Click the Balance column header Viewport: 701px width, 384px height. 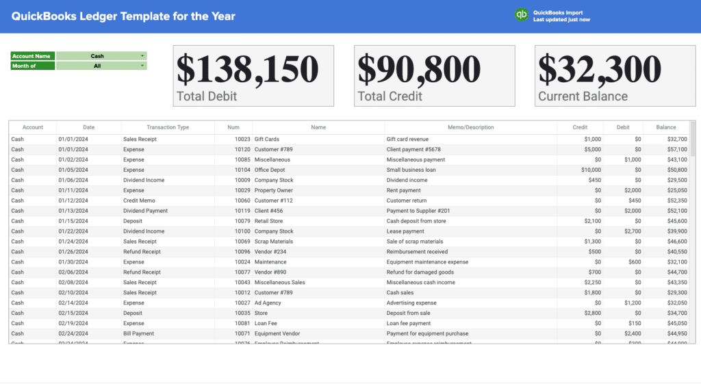(666, 127)
